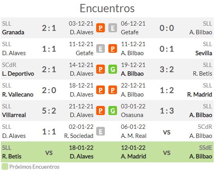Click green G badge for A. Bilbao vs R. Betis
214x171 pixels.
tap(113, 69)
